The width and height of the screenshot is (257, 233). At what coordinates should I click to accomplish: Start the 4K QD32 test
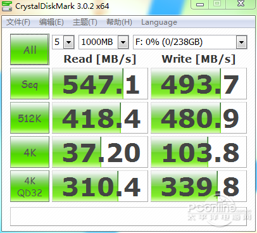30,186
